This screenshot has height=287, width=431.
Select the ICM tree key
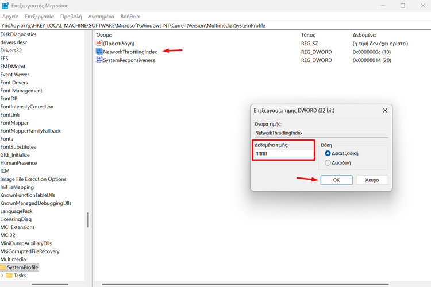pyautogui.click(x=5, y=171)
